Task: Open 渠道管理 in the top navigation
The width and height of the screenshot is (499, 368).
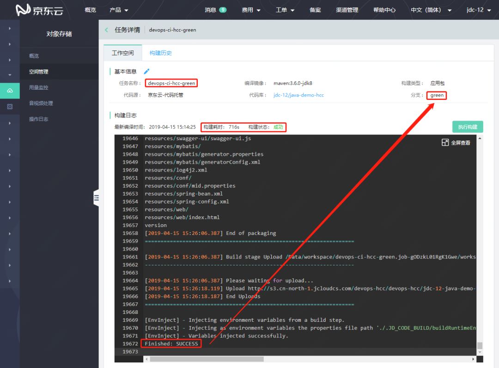Action: coord(347,10)
